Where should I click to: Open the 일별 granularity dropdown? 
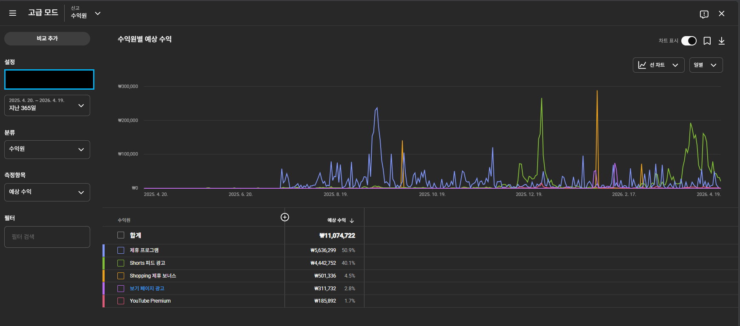(706, 65)
